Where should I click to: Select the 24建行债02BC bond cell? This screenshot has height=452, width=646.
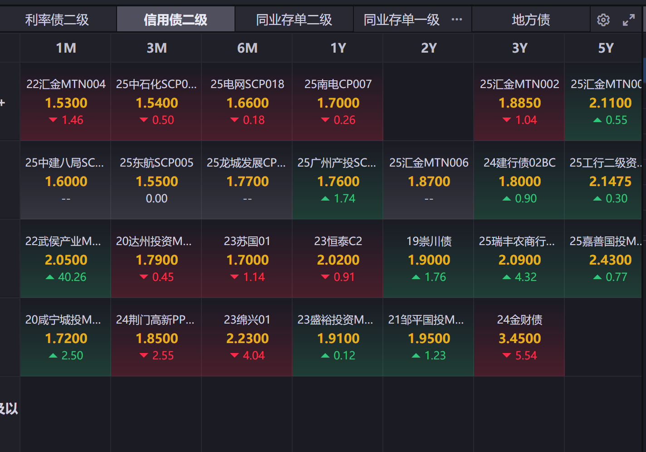[x=519, y=181]
